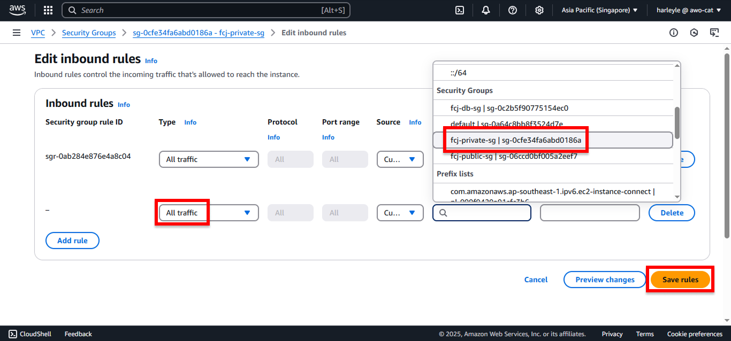Click the Prefix lists heading in the list
This screenshot has width=731, height=341.
[455, 174]
